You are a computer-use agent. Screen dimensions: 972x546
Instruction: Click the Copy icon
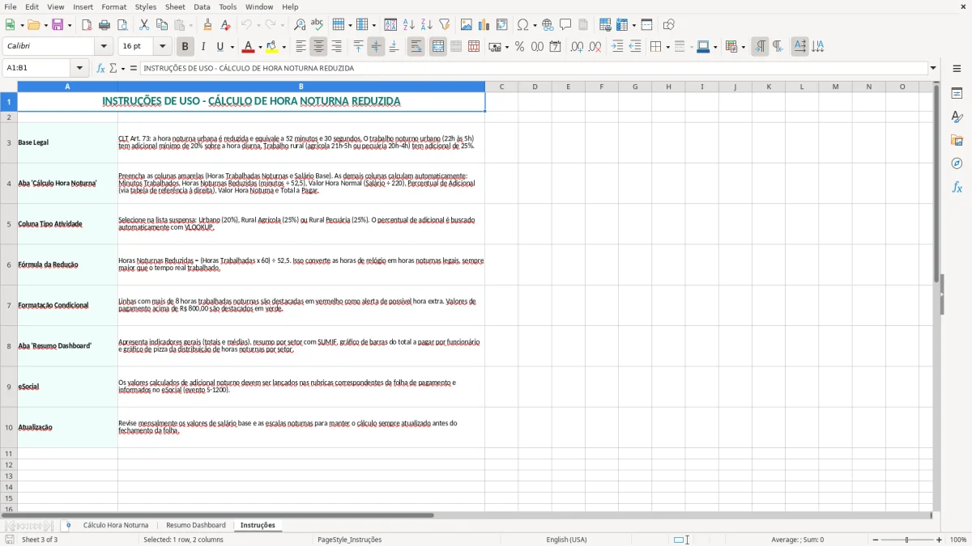point(161,25)
